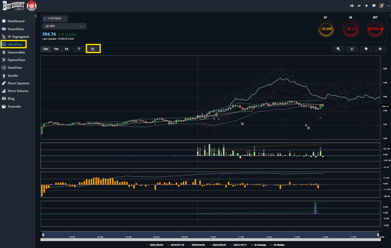Expand the user profile menu chevron
This screenshot has width=391, height=248.
point(387,6)
